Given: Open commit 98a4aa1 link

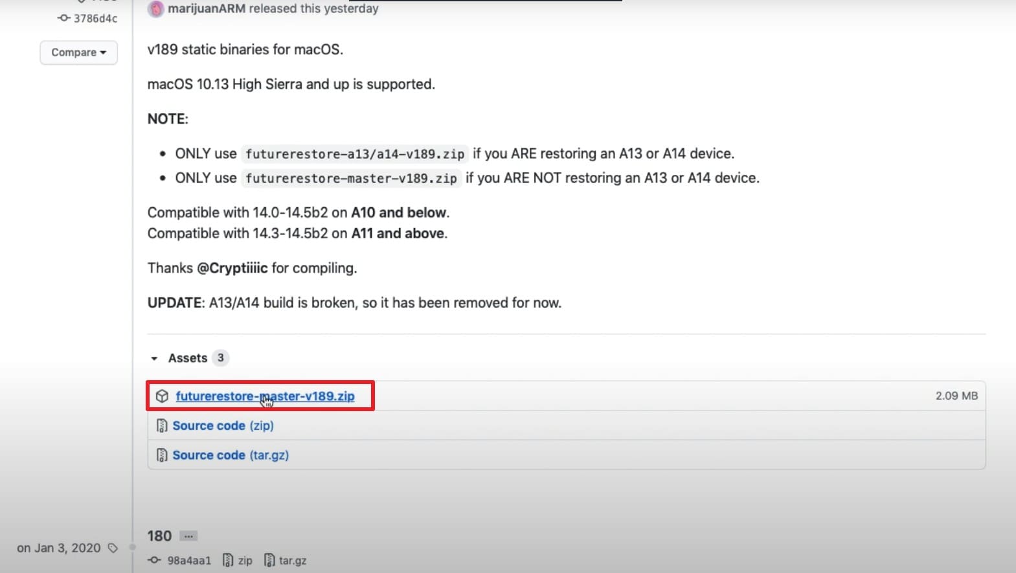Looking at the screenshot, I should pos(189,561).
